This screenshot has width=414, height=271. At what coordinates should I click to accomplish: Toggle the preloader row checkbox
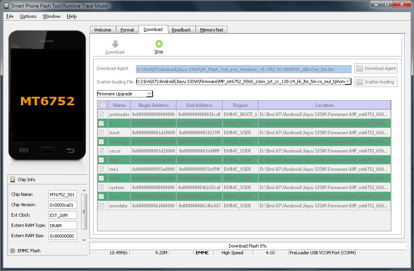pos(101,114)
